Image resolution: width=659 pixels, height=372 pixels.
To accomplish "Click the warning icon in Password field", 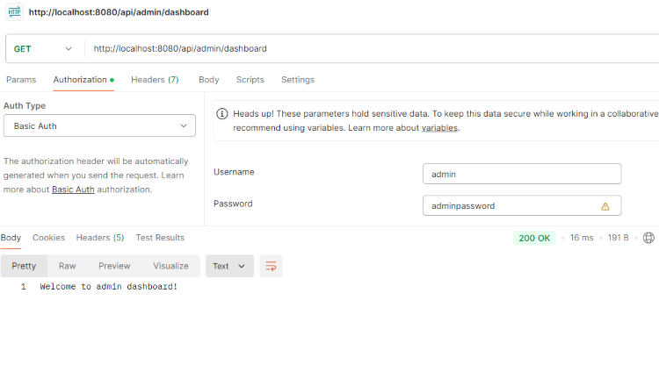I will click(x=605, y=206).
